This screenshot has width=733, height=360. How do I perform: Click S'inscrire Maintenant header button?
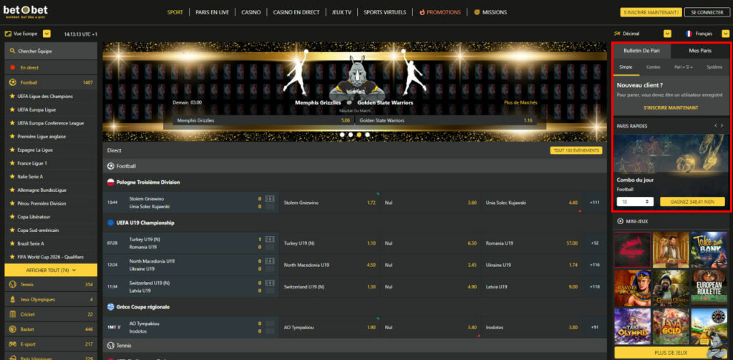coord(651,13)
